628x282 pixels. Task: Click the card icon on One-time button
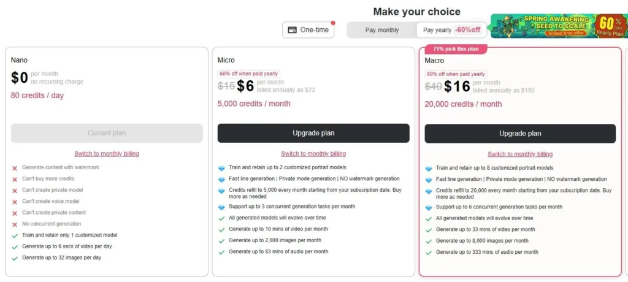[293, 30]
